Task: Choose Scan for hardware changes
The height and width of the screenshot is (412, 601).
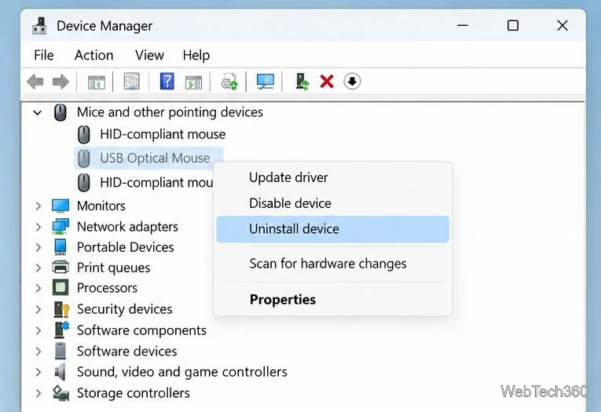Action: 332,264
